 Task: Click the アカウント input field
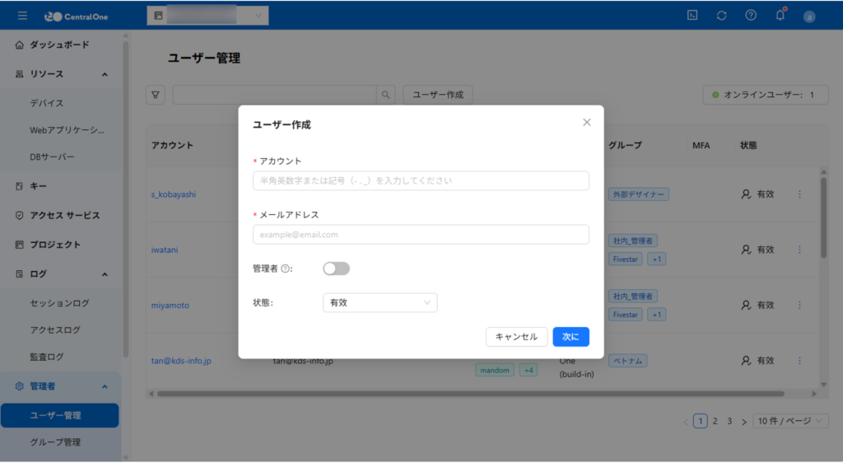(421, 180)
